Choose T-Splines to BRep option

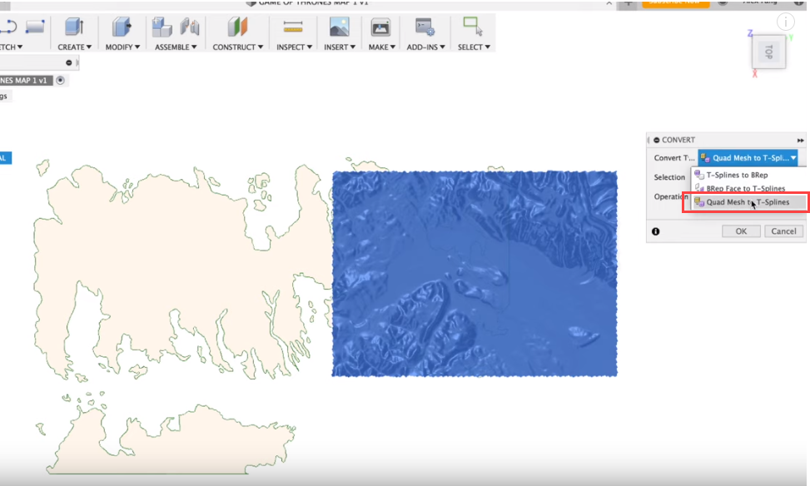click(x=748, y=175)
